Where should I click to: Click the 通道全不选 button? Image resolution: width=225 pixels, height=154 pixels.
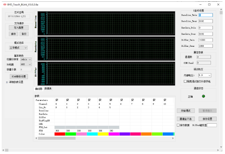(x=186, y=119)
